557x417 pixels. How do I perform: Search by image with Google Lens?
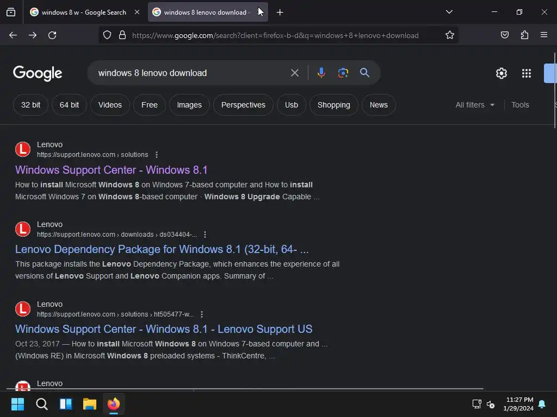point(343,73)
